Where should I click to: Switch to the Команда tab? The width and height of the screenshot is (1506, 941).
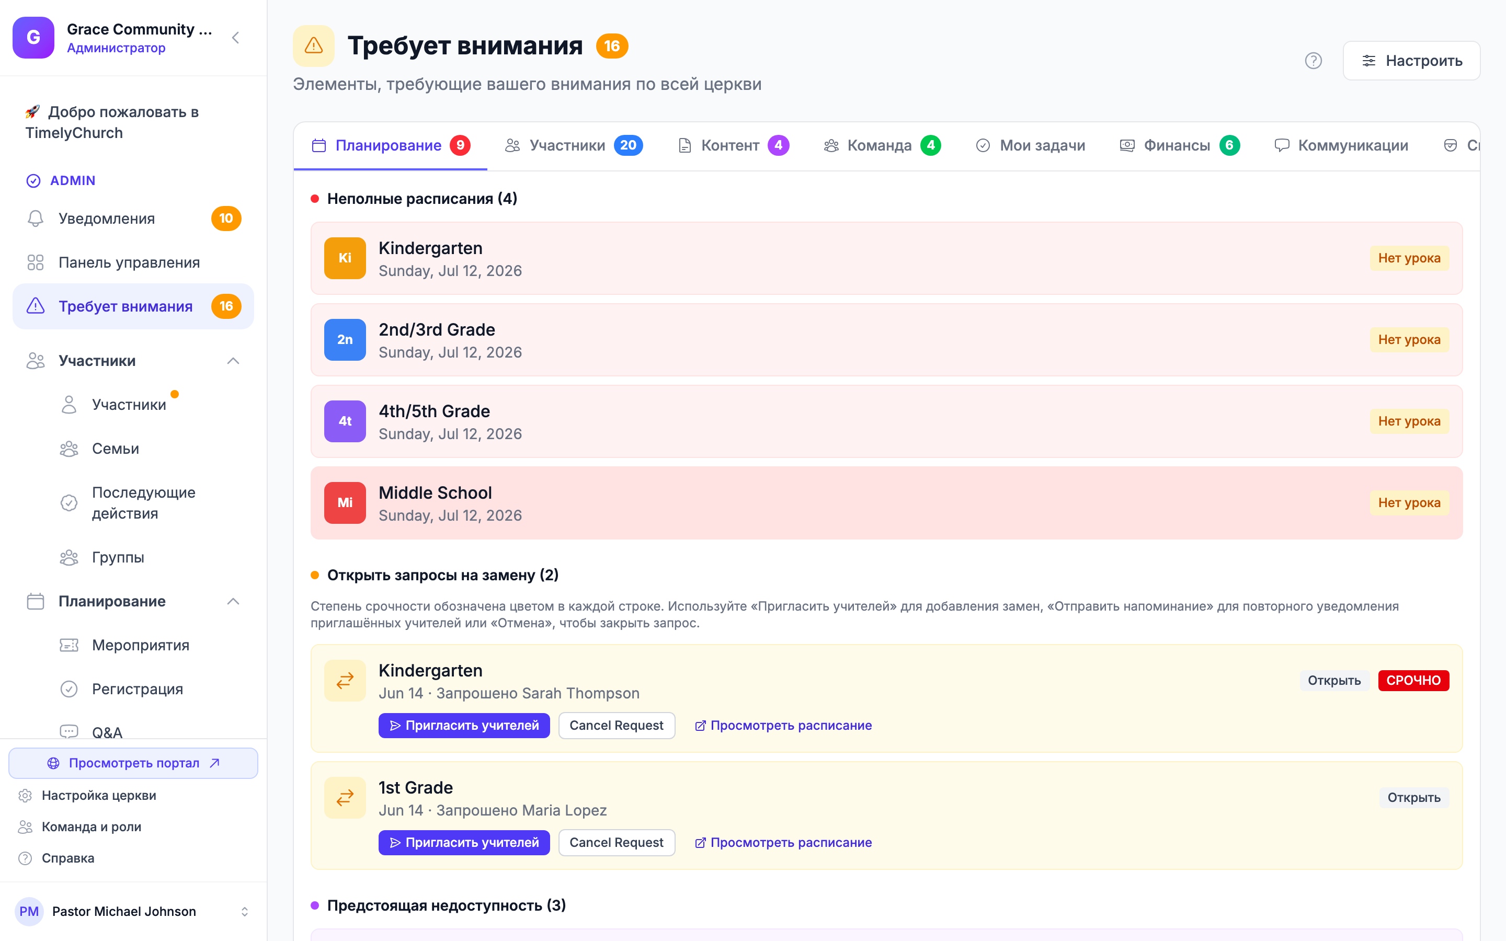point(882,146)
